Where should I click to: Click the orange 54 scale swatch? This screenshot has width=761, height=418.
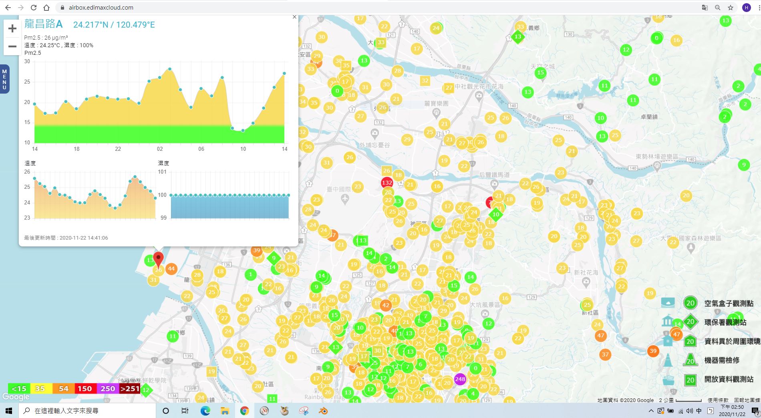click(x=63, y=388)
